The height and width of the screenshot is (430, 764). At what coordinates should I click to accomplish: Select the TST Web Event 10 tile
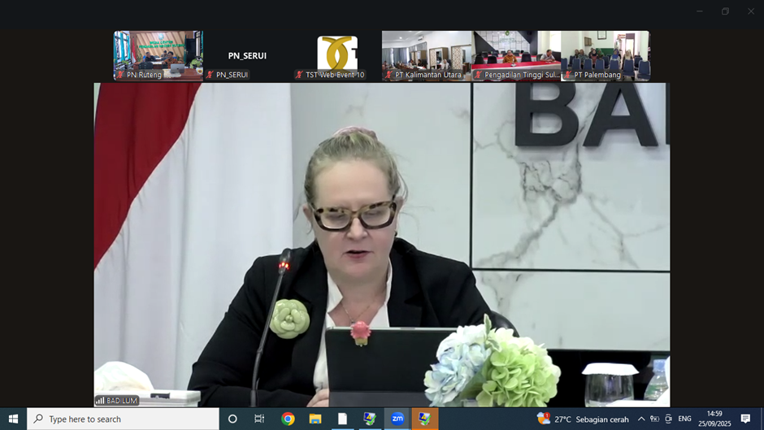tap(336, 55)
